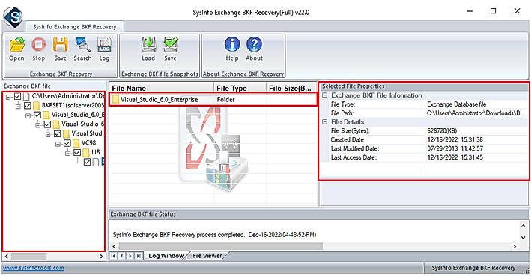Viewport: 531px width, 276px height.
Task: Collapse Exchange BKF File Information section
Action: click(x=324, y=95)
